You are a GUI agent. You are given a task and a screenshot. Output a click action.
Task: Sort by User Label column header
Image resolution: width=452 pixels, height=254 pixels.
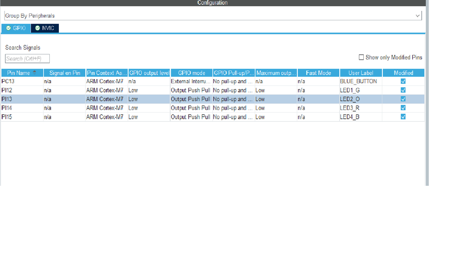point(361,73)
